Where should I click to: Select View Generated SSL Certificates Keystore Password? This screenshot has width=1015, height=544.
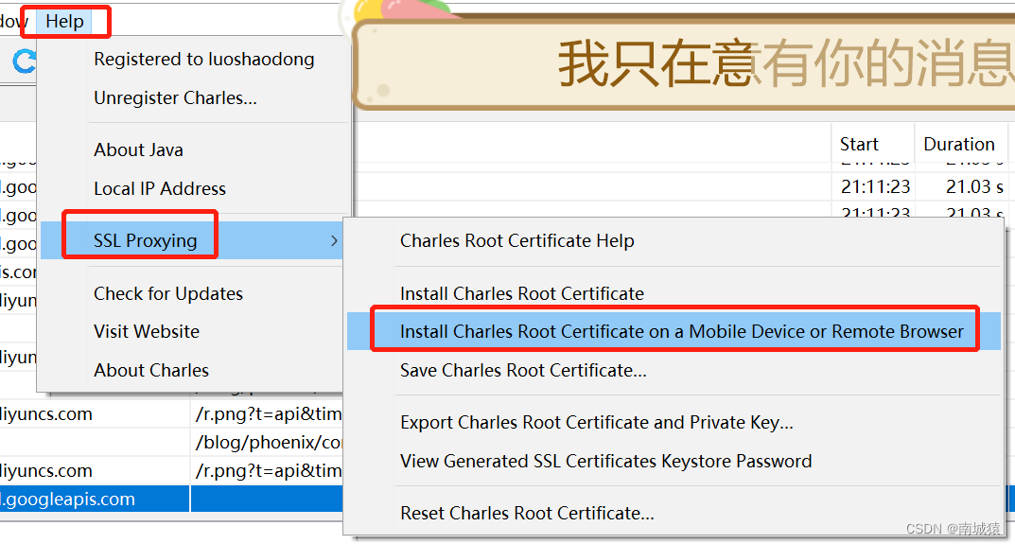pyautogui.click(x=606, y=461)
